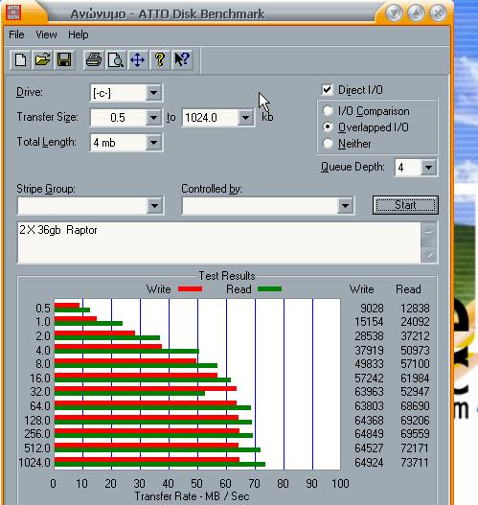Image resolution: width=478 pixels, height=505 pixels.
Task: Choose the Neither radio option
Action: pos(328,144)
